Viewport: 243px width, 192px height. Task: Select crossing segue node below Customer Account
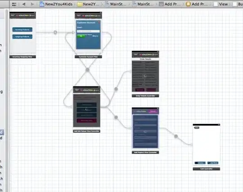[x=87, y=70]
